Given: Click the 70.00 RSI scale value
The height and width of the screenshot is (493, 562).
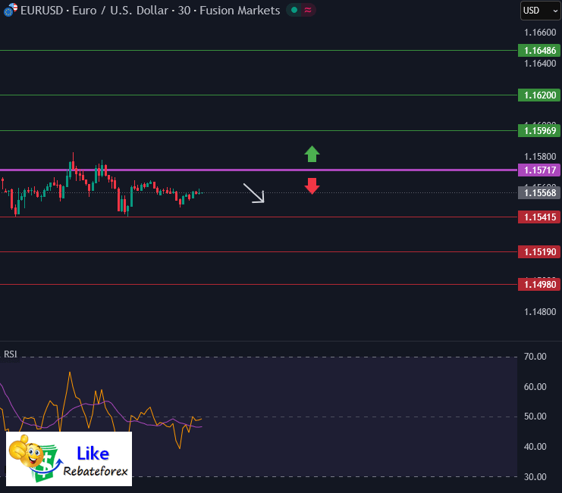Looking at the screenshot, I should point(535,357).
